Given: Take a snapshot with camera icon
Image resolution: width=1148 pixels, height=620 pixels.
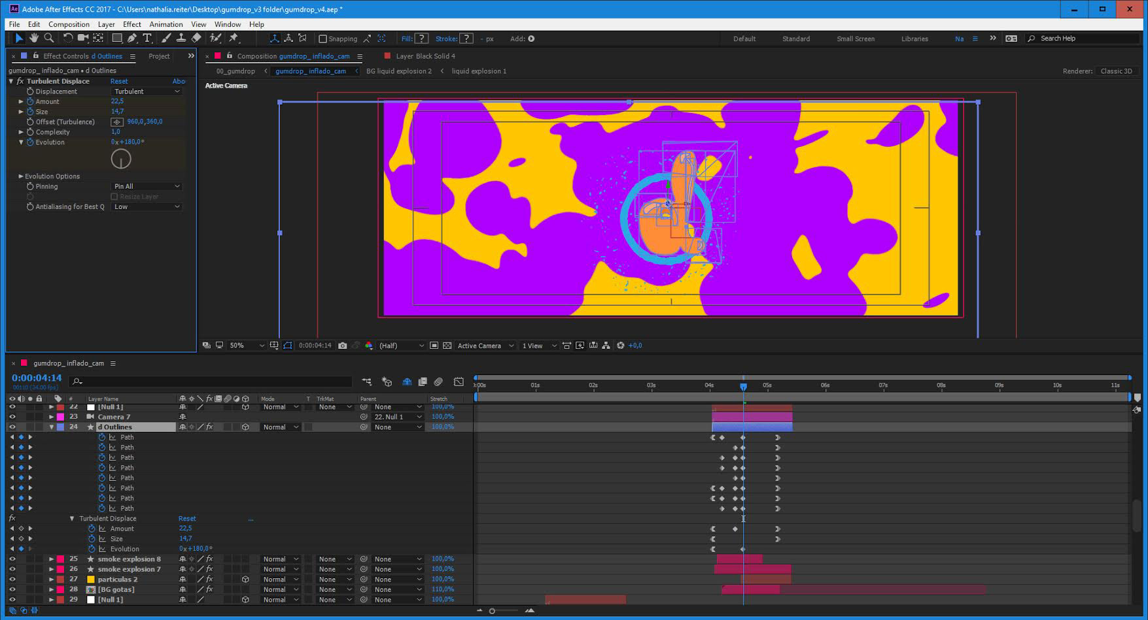Looking at the screenshot, I should click(x=343, y=346).
